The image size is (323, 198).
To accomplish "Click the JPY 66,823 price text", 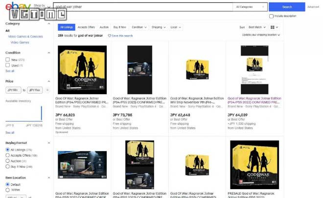I will click(x=65, y=115).
